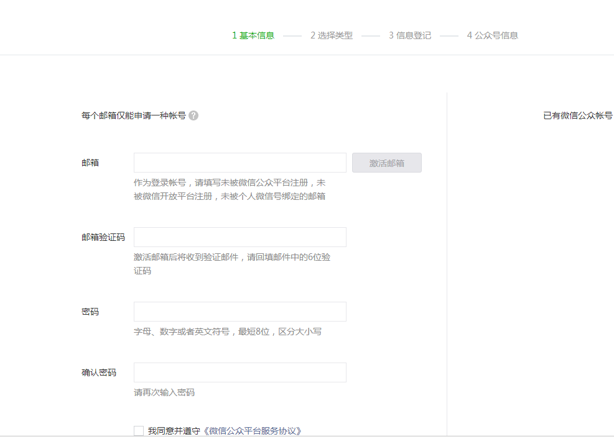Click into the 邮箱验证码 input box
614x442 pixels.
point(240,237)
